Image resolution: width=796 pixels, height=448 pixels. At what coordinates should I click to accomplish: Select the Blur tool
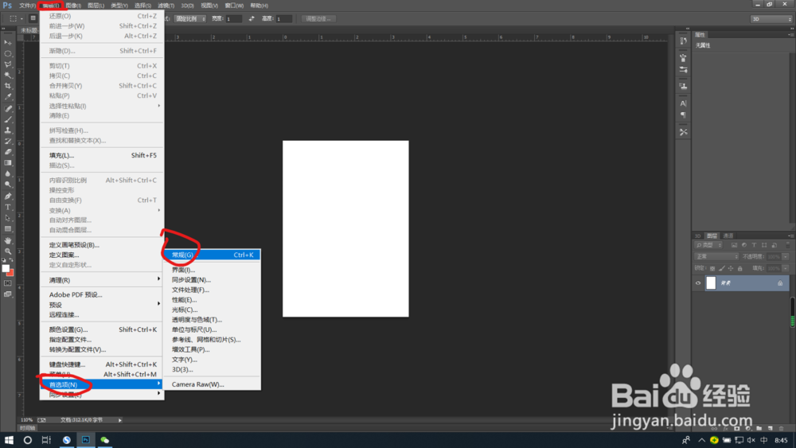tap(8, 173)
